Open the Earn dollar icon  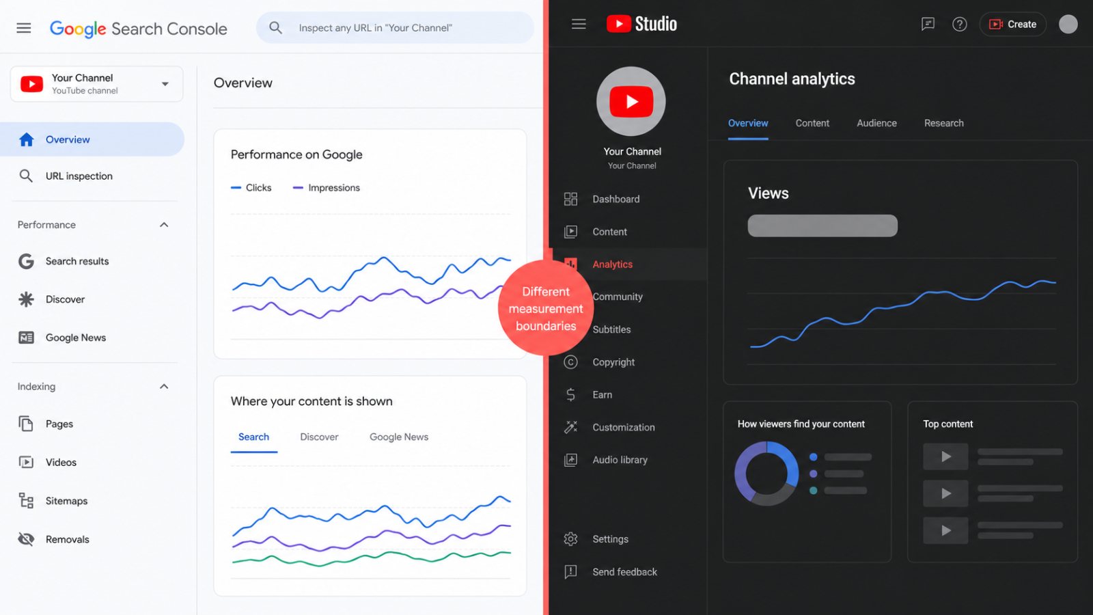570,395
